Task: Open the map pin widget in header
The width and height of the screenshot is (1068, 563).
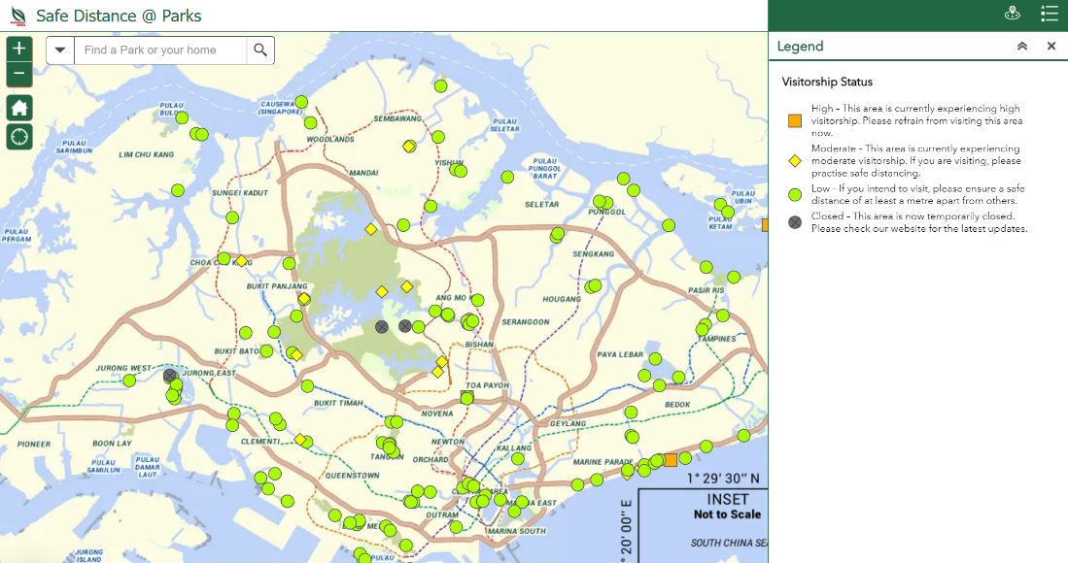Action: [x=1013, y=14]
